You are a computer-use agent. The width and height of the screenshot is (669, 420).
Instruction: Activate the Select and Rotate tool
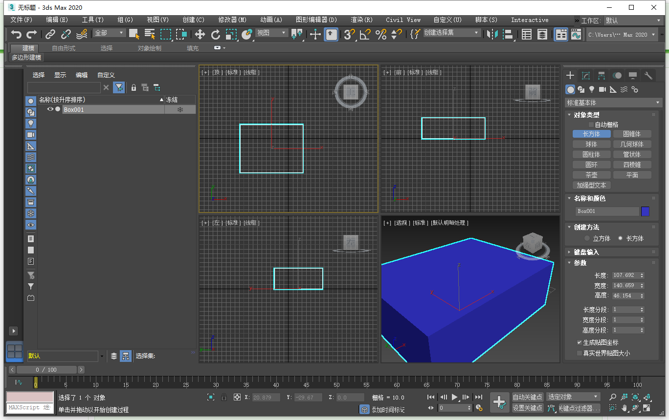pos(216,34)
